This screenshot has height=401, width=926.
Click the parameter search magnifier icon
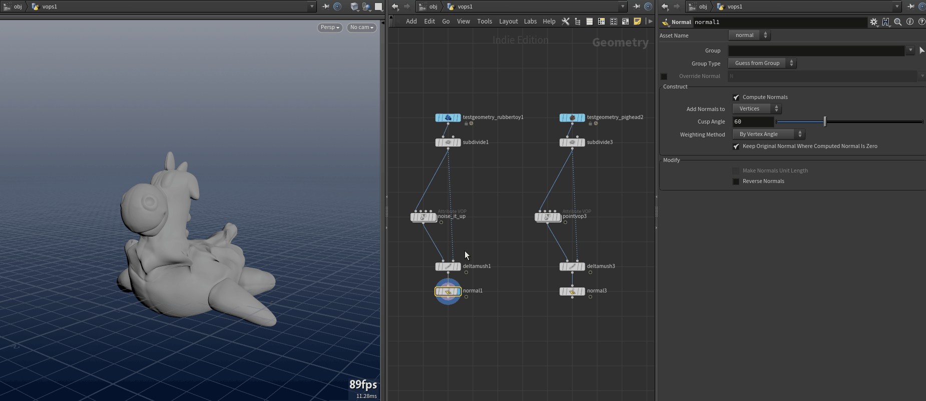[898, 22]
